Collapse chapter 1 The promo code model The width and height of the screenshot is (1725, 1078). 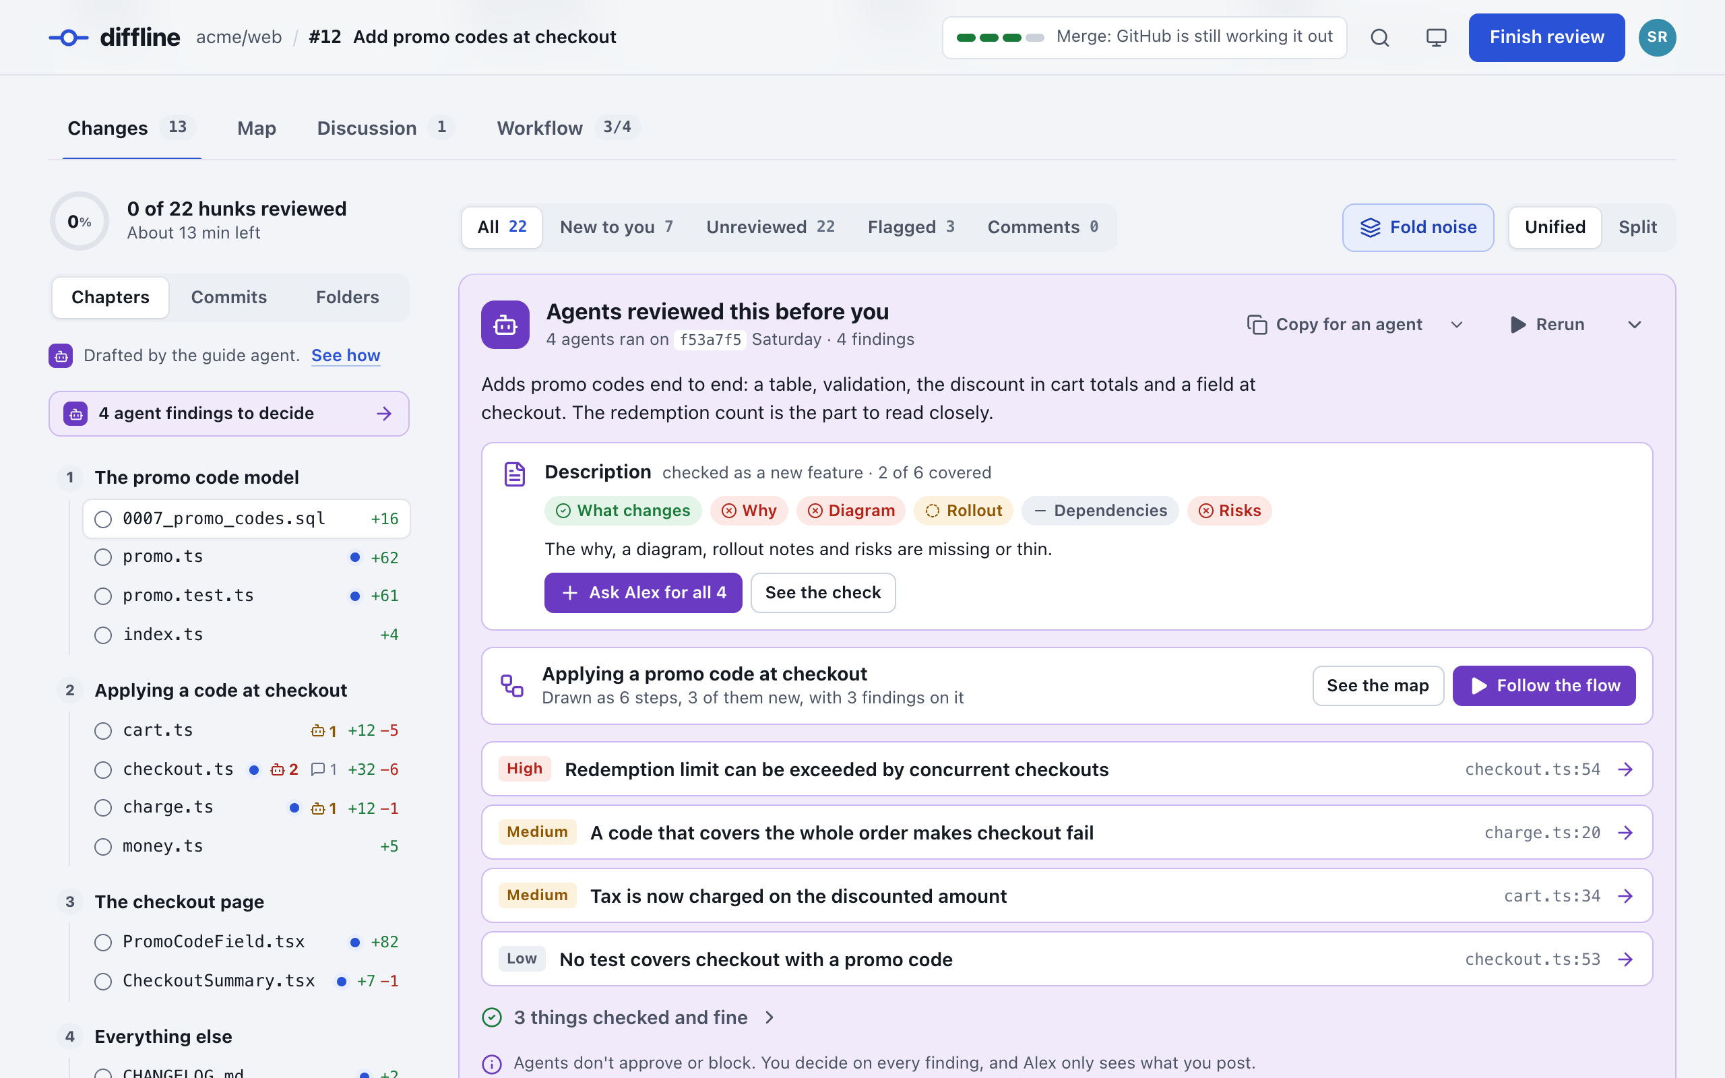point(196,478)
